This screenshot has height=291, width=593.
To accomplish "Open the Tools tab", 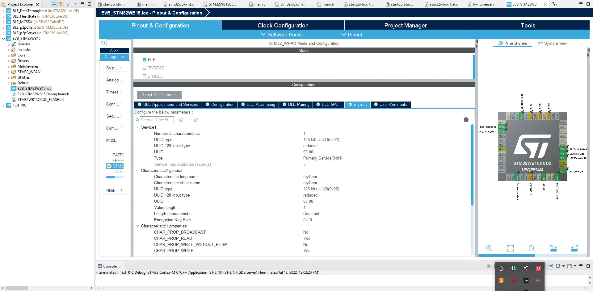I will (x=528, y=25).
